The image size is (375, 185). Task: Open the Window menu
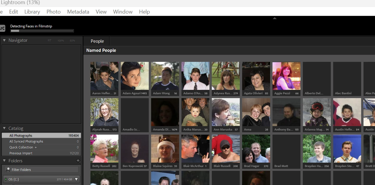tap(123, 12)
